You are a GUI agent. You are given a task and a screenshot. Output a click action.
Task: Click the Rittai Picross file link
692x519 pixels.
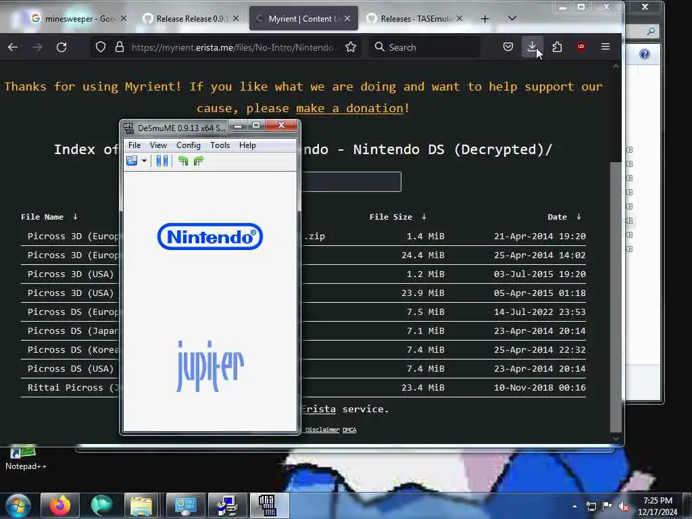[73, 387]
